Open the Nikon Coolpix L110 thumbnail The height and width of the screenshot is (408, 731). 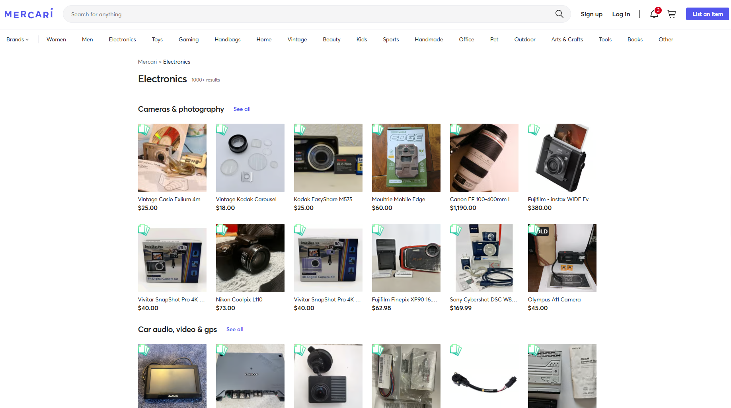coord(250,258)
